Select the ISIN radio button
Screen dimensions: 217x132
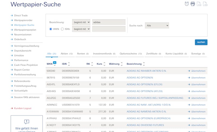tap(62, 29)
